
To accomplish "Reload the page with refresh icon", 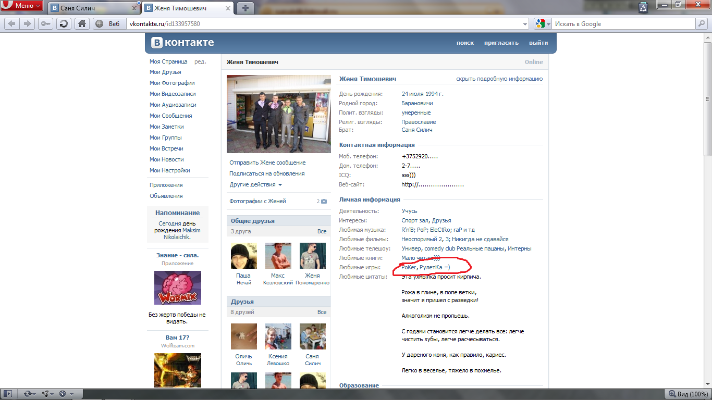I will tap(63, 23).
